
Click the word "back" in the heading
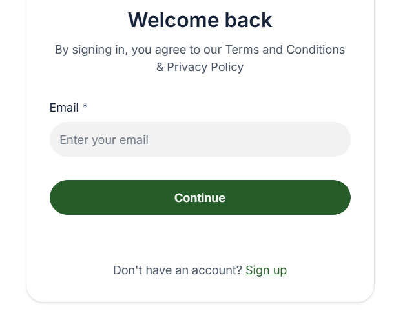248,20
